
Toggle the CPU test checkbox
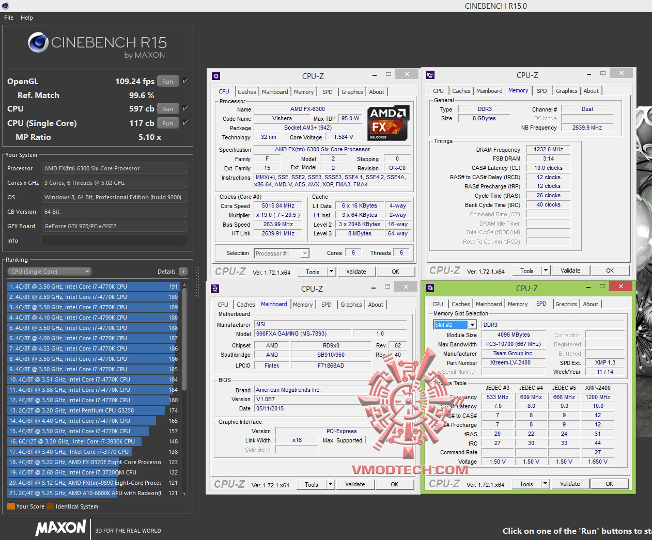[x=185, y=108]
